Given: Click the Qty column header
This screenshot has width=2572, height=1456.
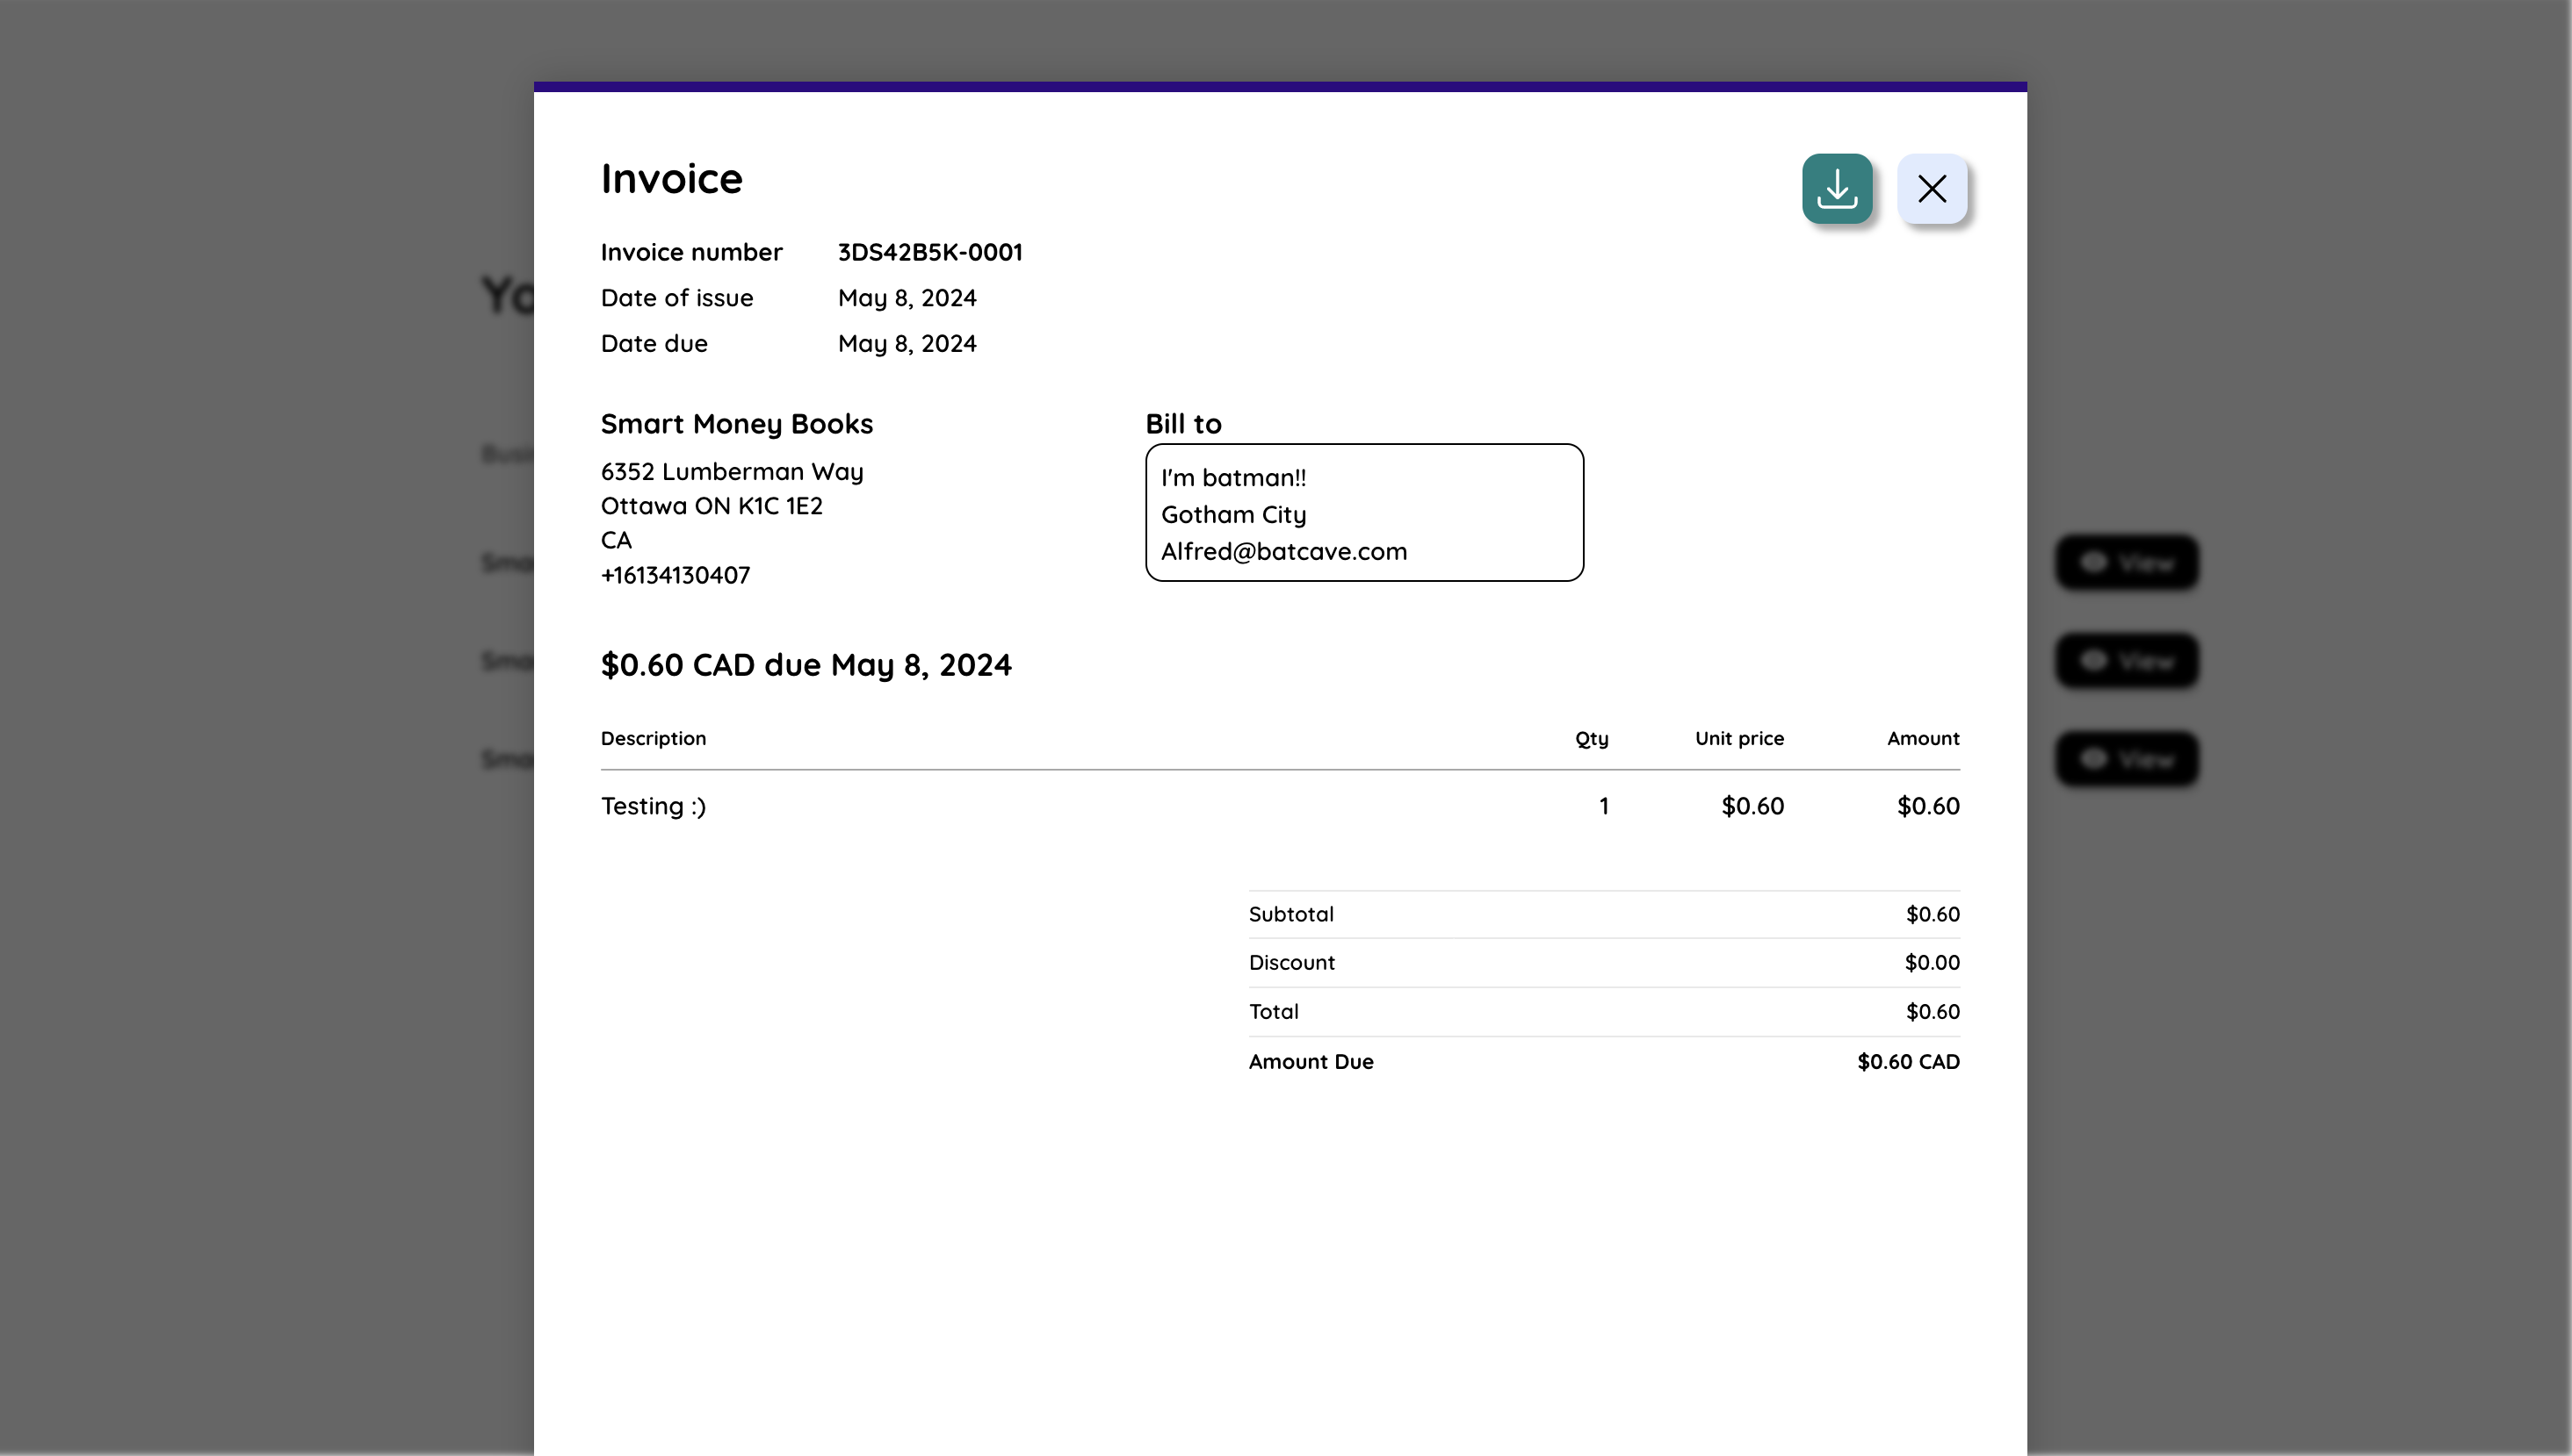Looking at the screenshot, I should [1591, 739].
